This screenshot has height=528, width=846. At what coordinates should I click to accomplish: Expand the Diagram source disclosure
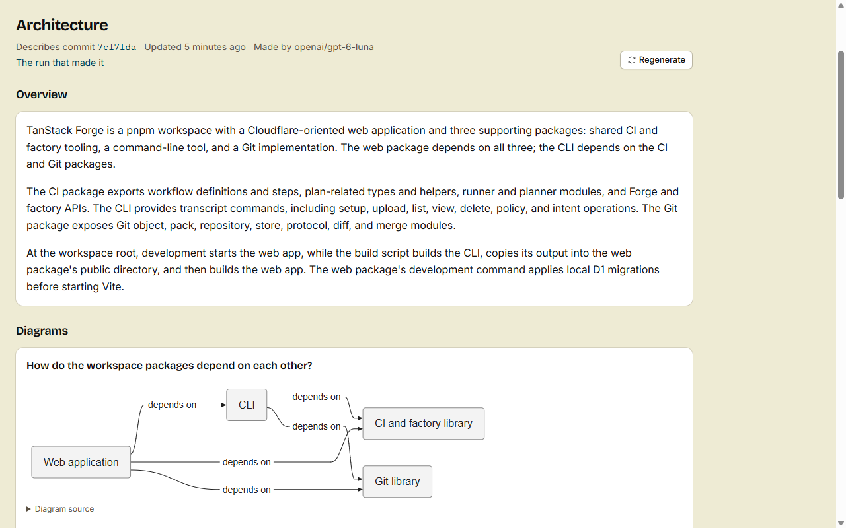click(60, 509)
